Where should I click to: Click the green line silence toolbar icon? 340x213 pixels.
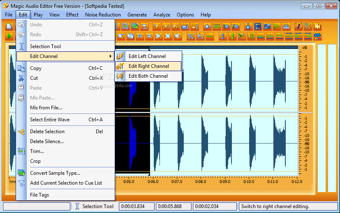210,36
